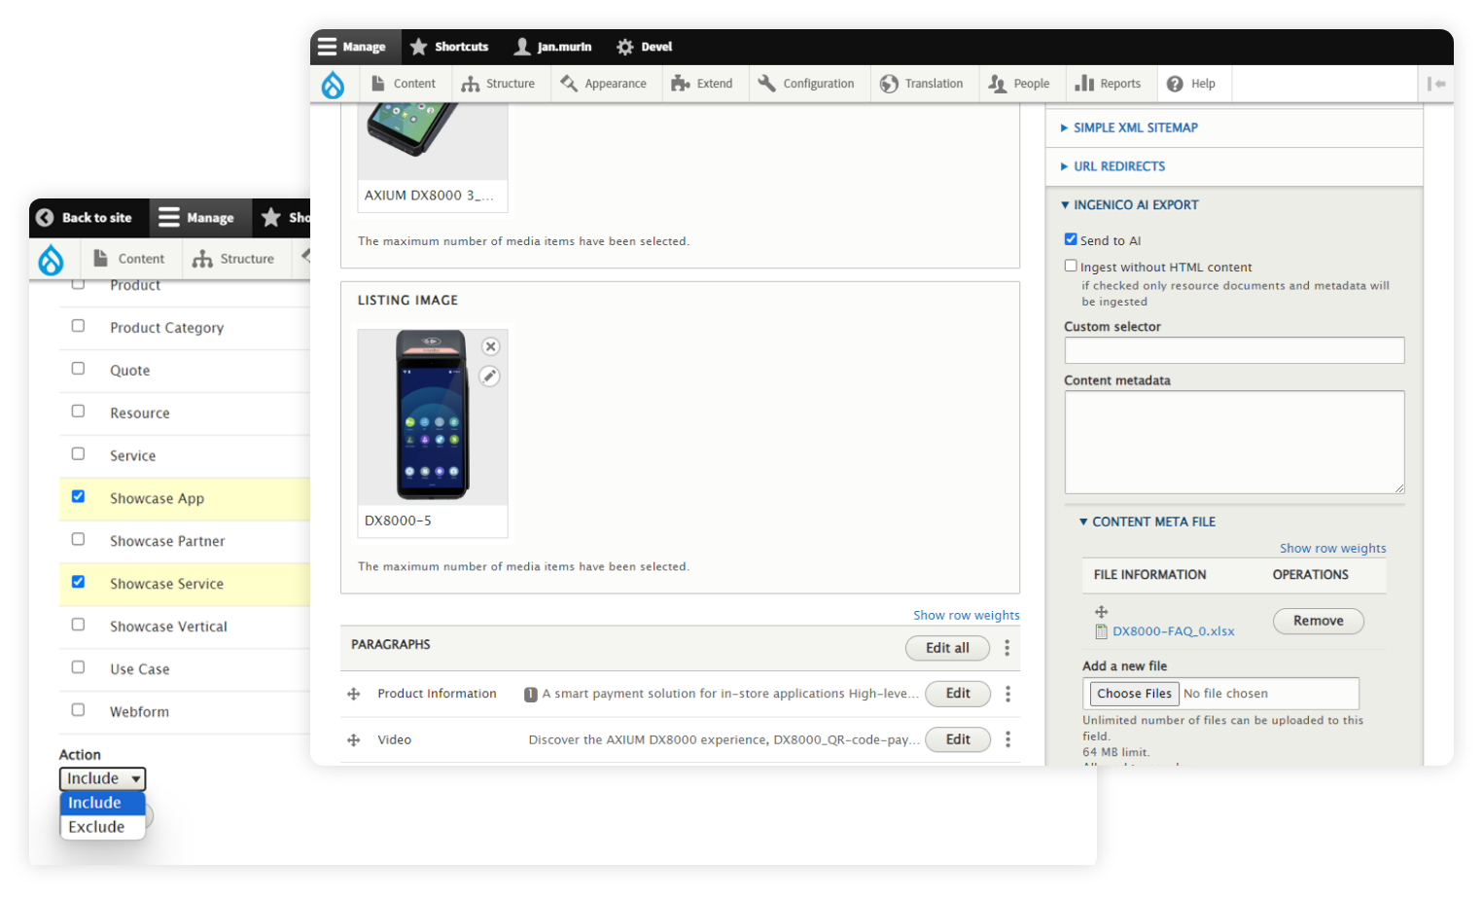1483x898 pixels.
Task: Open the Devel gear menu
Action: tap(644, 47)
